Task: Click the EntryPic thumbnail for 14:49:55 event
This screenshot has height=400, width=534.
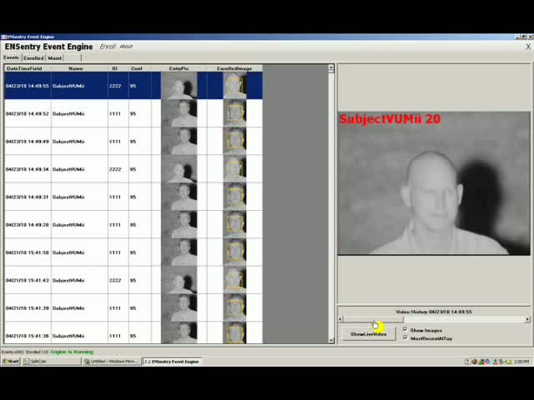Action: tap(179, 86)
